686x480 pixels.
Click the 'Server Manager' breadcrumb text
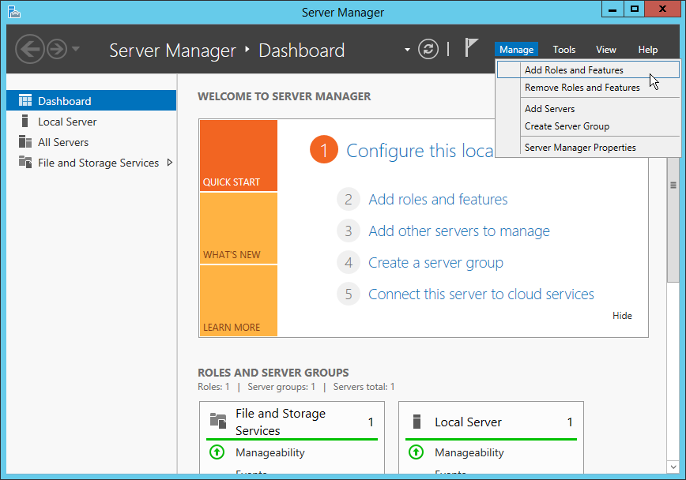click(x=172, y=51)
